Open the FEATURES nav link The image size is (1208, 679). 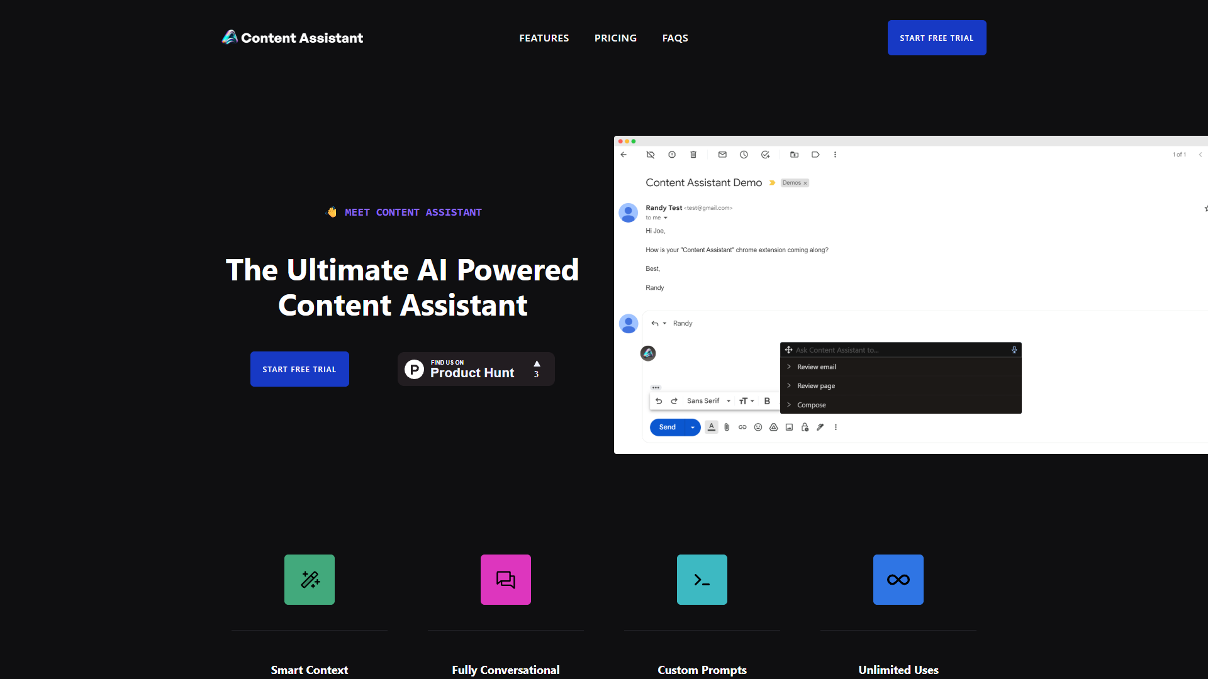tap(544, 38)
